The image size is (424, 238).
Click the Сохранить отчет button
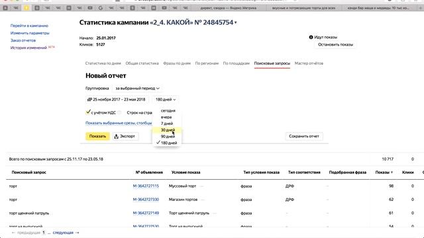point(304,136)
